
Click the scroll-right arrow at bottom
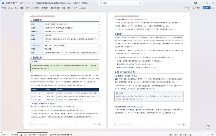pos(215,132)
